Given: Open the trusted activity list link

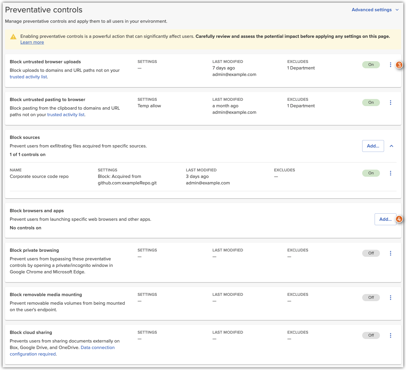Looking at the screenshot, I should [x=28, y=77].
